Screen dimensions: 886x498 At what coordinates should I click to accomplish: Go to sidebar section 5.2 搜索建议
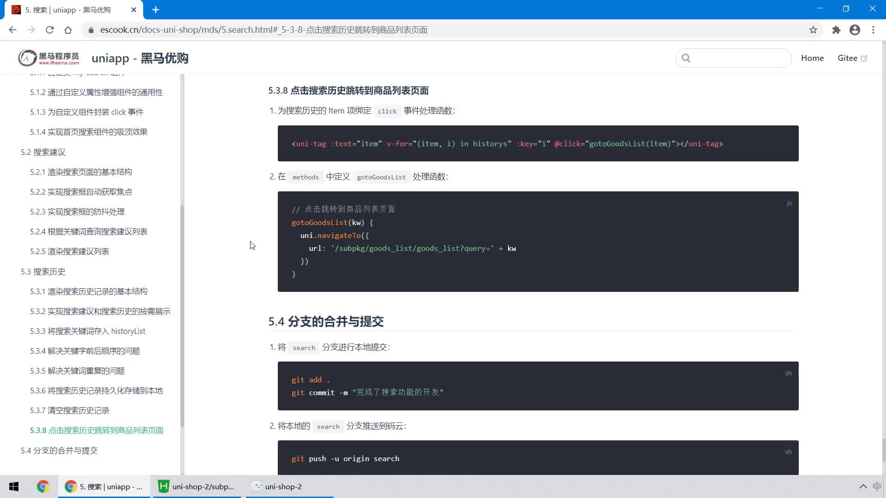tap(43, 152)
